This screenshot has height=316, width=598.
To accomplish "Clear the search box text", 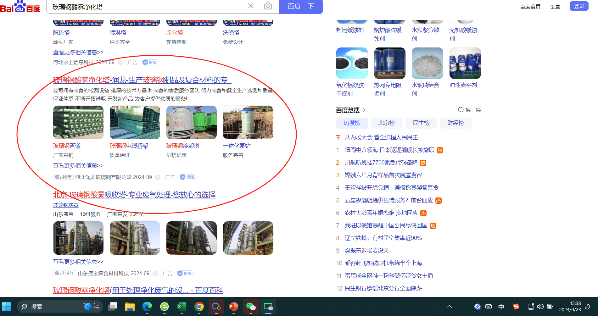I will coord(250,6).
